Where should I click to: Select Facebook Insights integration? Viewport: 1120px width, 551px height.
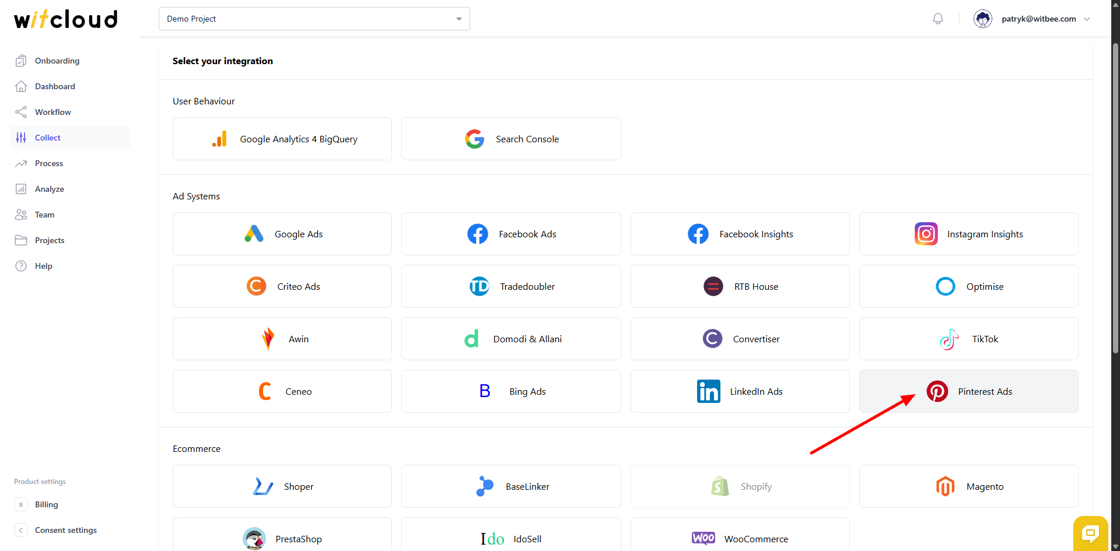(740, 234)
